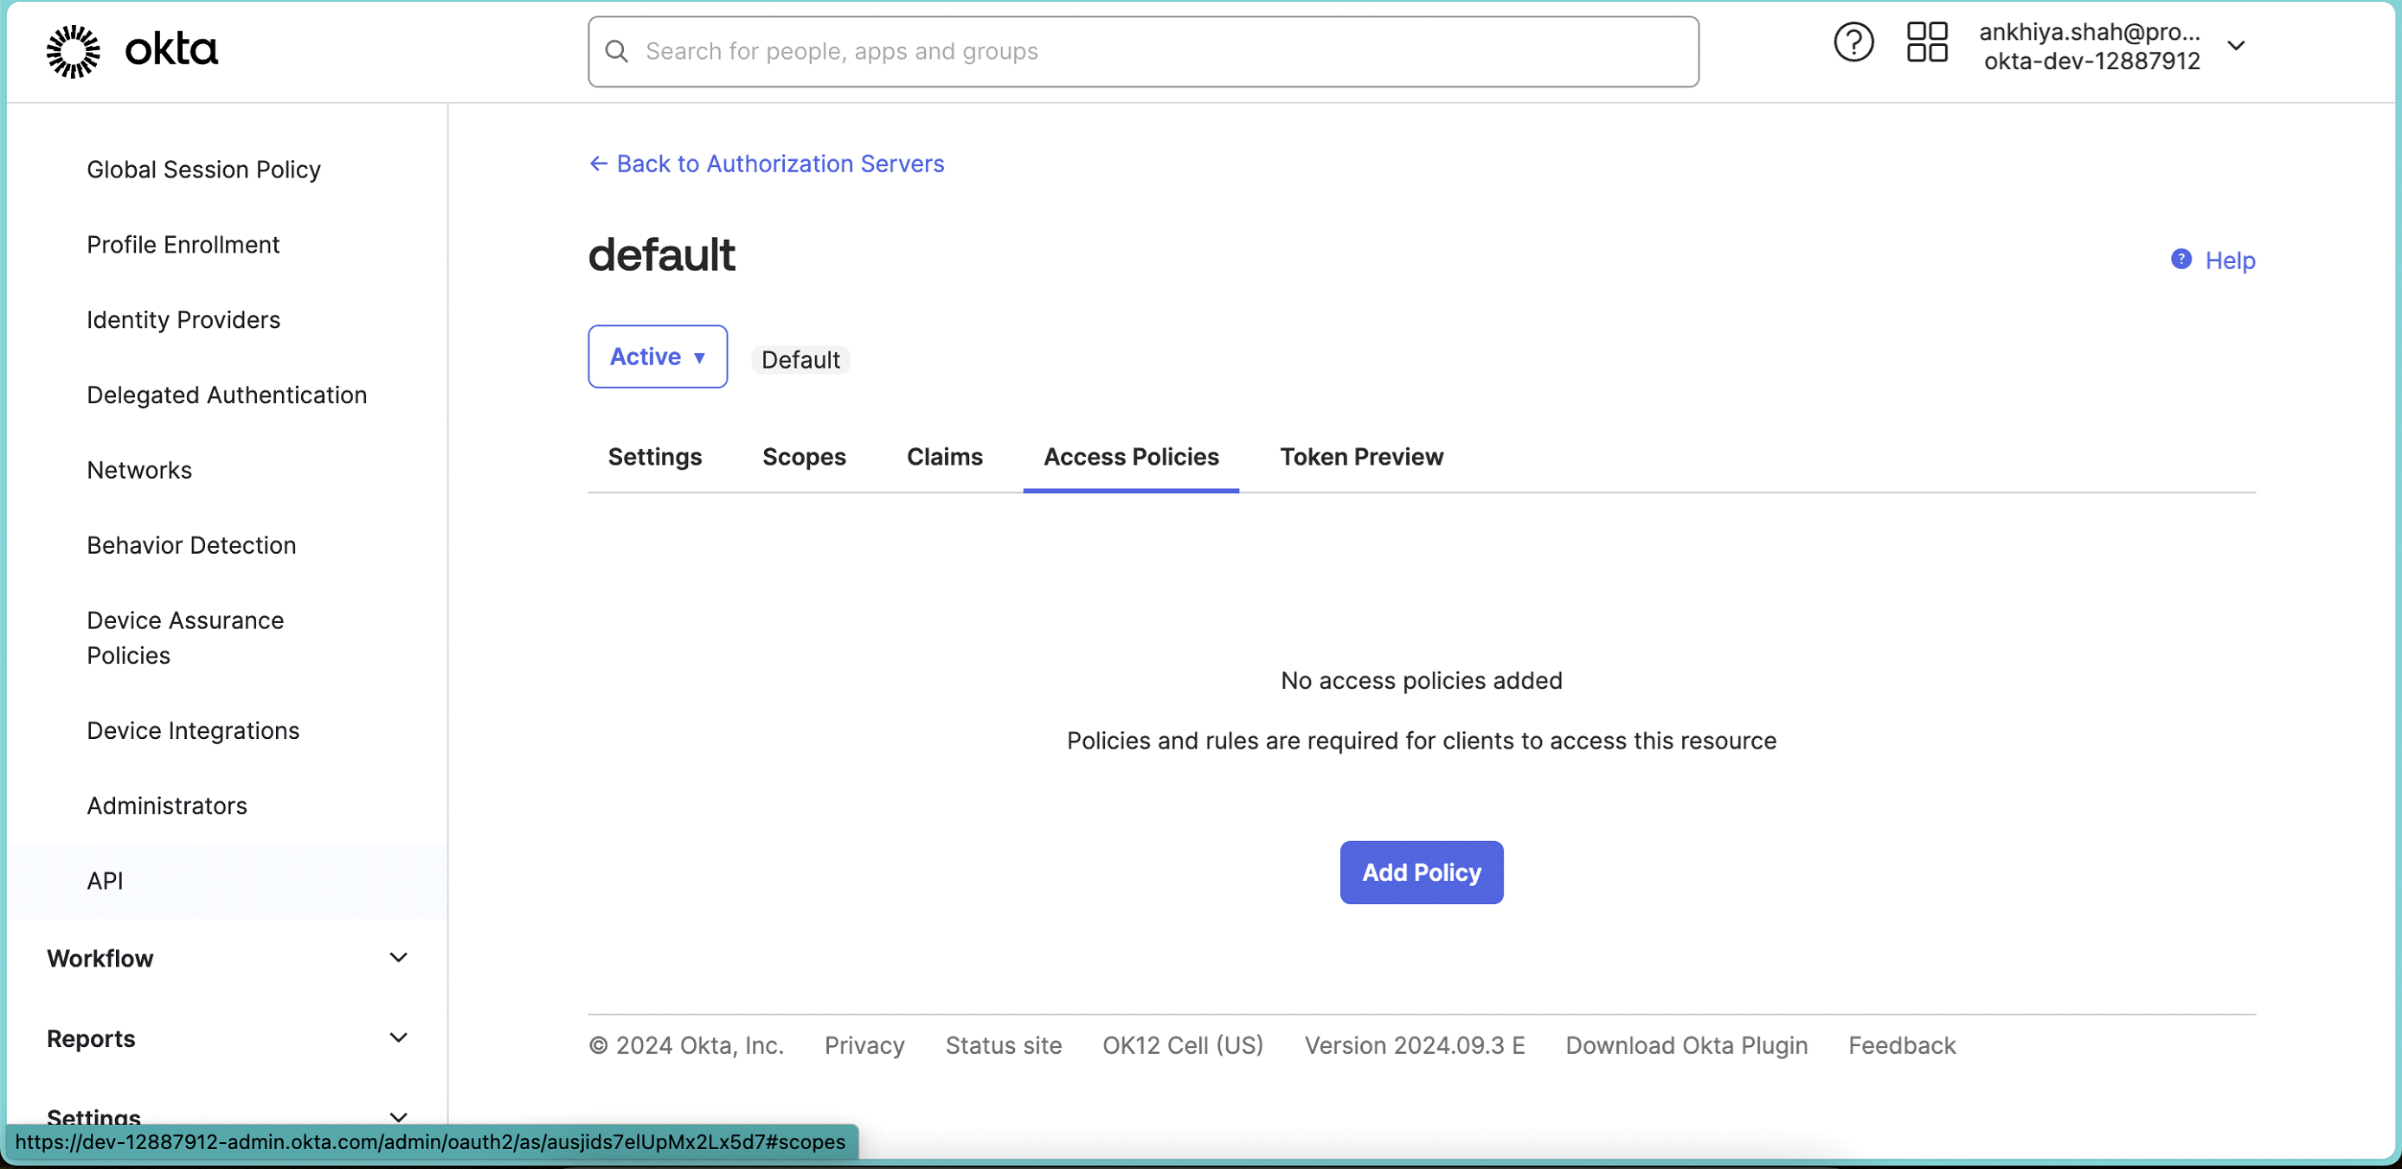This screenshot has width=2402, height=1169.
Task: Open the Claims tab
Action: tap(944, 457)
